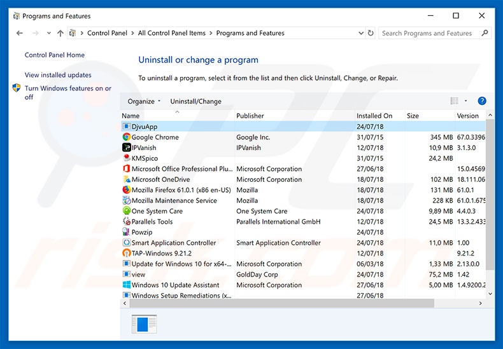The width and height of the screenshot is (503, 349).
Task: Click the Programs and Features title icon
Action: coord(17,16)
